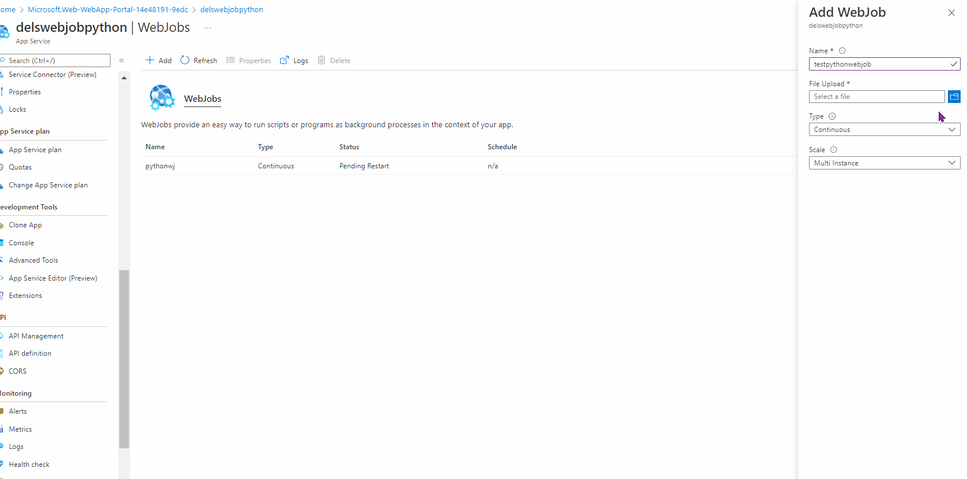Click the Continuous type cell of pythonwj

[276, 166]
